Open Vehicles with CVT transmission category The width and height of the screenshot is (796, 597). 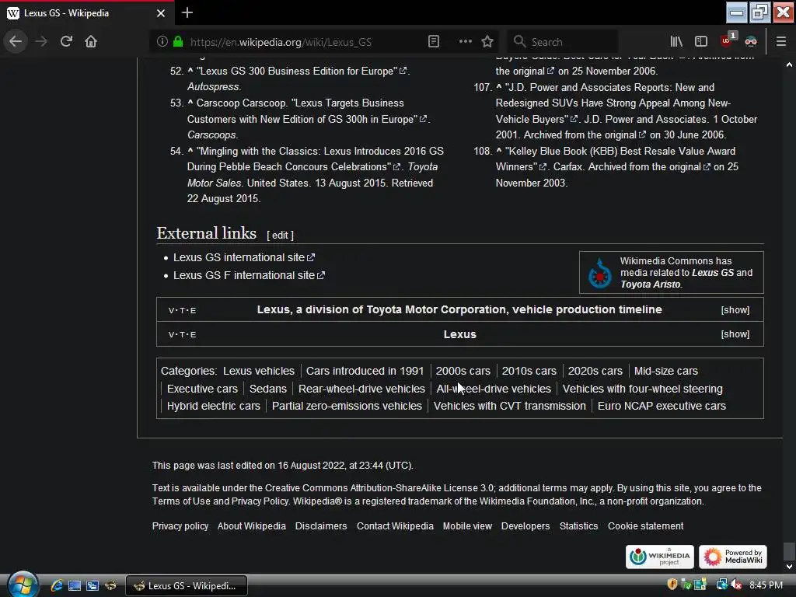(x=510, y=406)
